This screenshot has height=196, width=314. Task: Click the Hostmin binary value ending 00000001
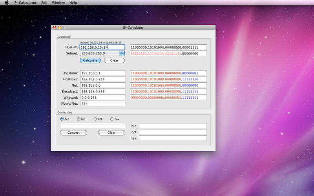168,73
